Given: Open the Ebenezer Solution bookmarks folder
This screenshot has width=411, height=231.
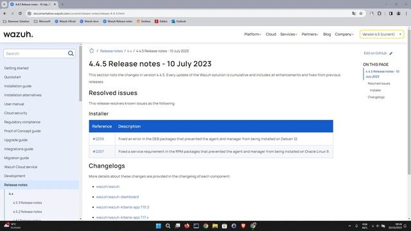Looking at the screenshot, I should point(16,21).
